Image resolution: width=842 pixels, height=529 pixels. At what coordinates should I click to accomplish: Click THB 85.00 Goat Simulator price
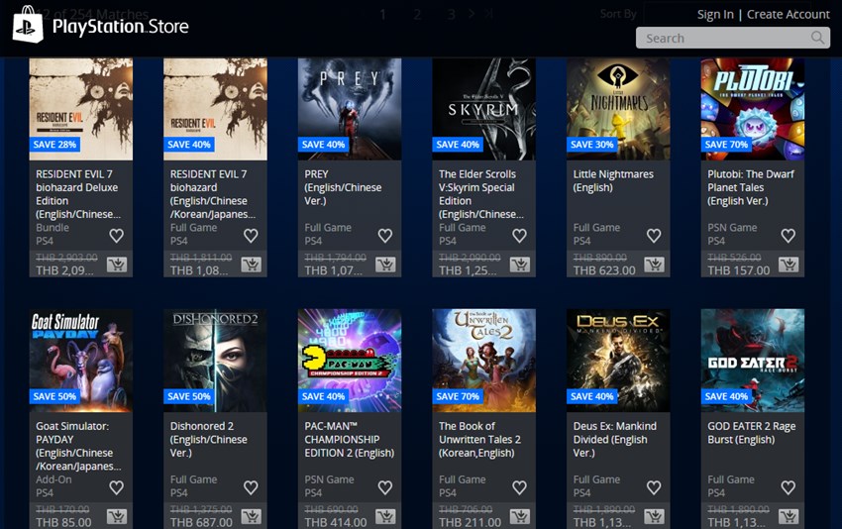63,522
